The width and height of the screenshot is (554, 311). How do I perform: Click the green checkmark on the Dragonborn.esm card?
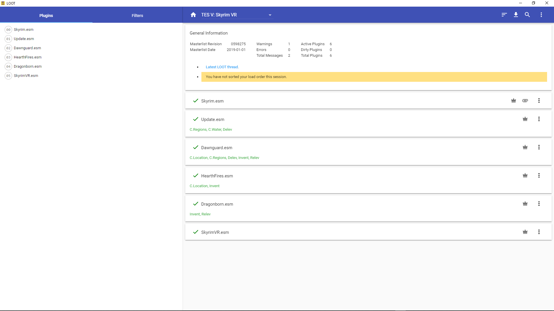click(196, 204)
